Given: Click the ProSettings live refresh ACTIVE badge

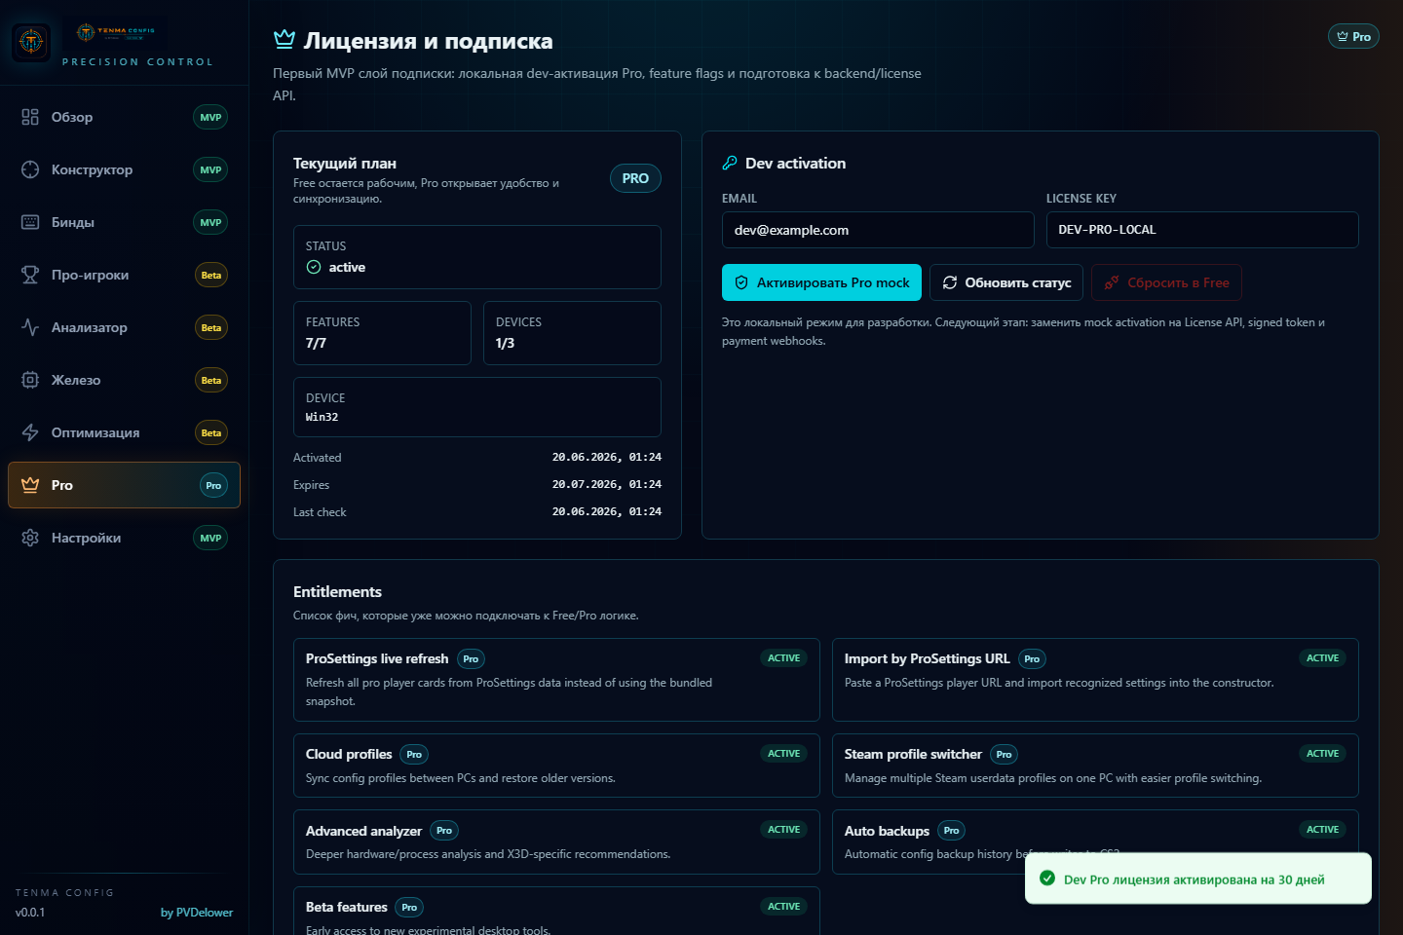Looking at the screenshot, I should [x=784, y=658].
